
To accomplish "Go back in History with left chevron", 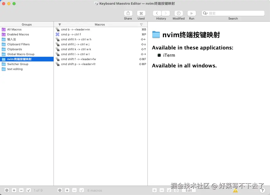I will pos(157,13).
